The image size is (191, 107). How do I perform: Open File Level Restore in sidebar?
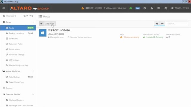[16, 100]
